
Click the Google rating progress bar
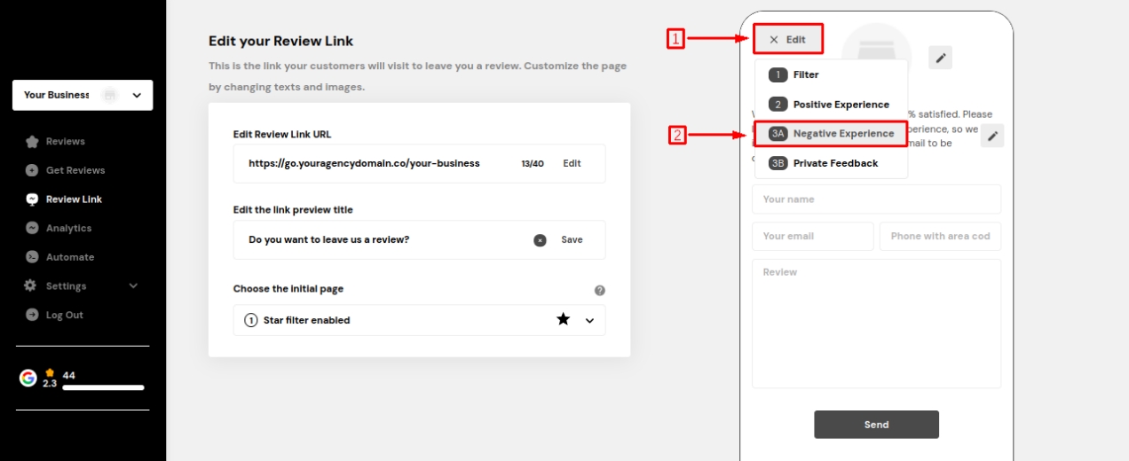coord(103,387)
